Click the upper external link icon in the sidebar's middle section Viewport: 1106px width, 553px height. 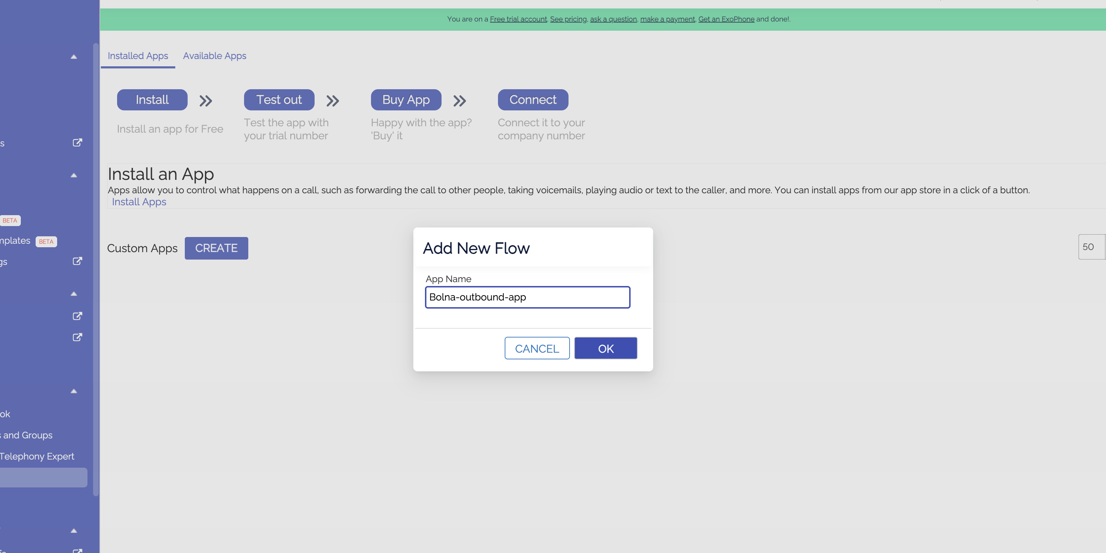click(x=77, y=316)
